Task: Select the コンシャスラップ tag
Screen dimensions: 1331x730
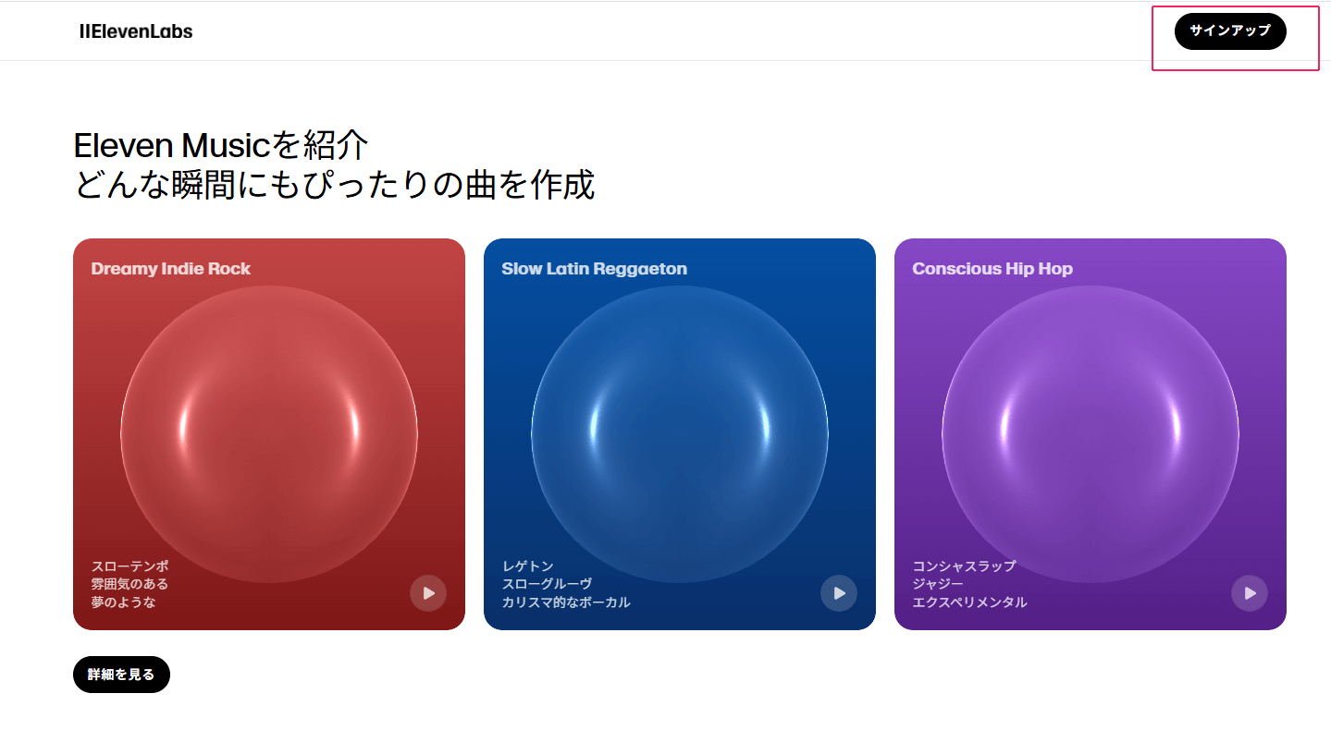Action: (964, 566)
